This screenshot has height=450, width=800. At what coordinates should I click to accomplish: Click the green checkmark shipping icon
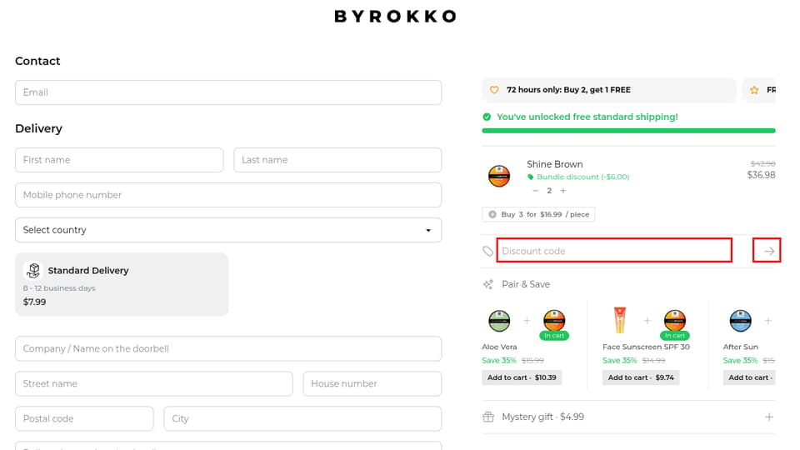tap(487, 117)
